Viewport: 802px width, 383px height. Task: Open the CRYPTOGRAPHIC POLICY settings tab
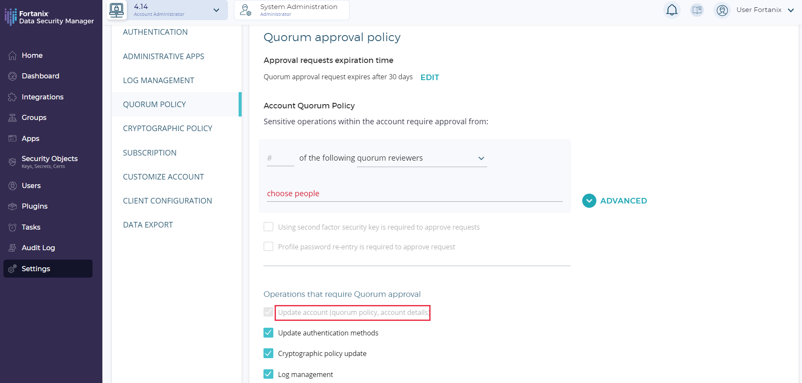168,129
